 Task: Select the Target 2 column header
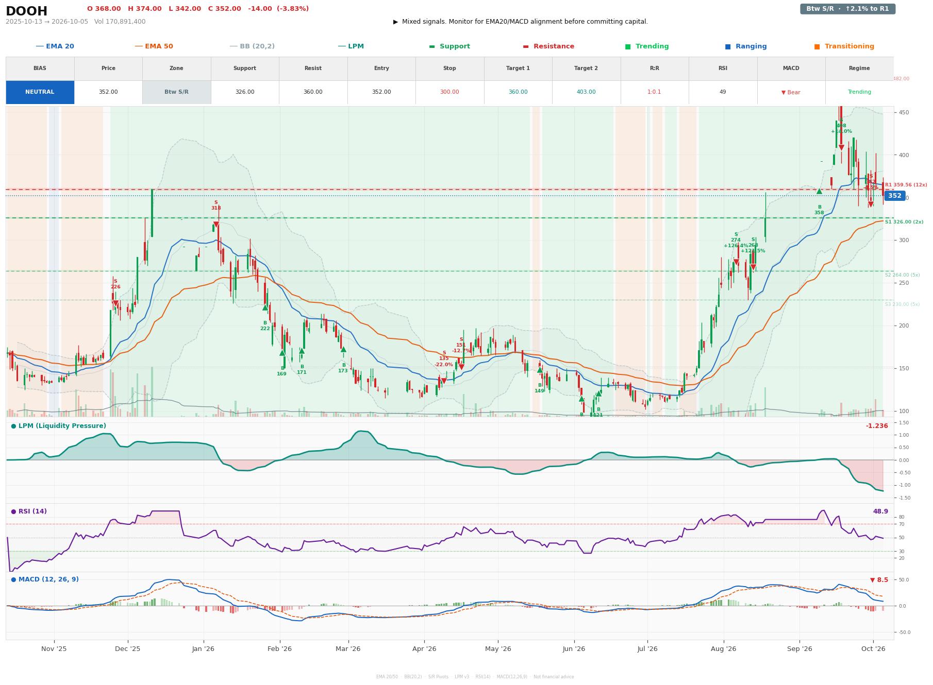pyautogui.click(x=586, y=68)
